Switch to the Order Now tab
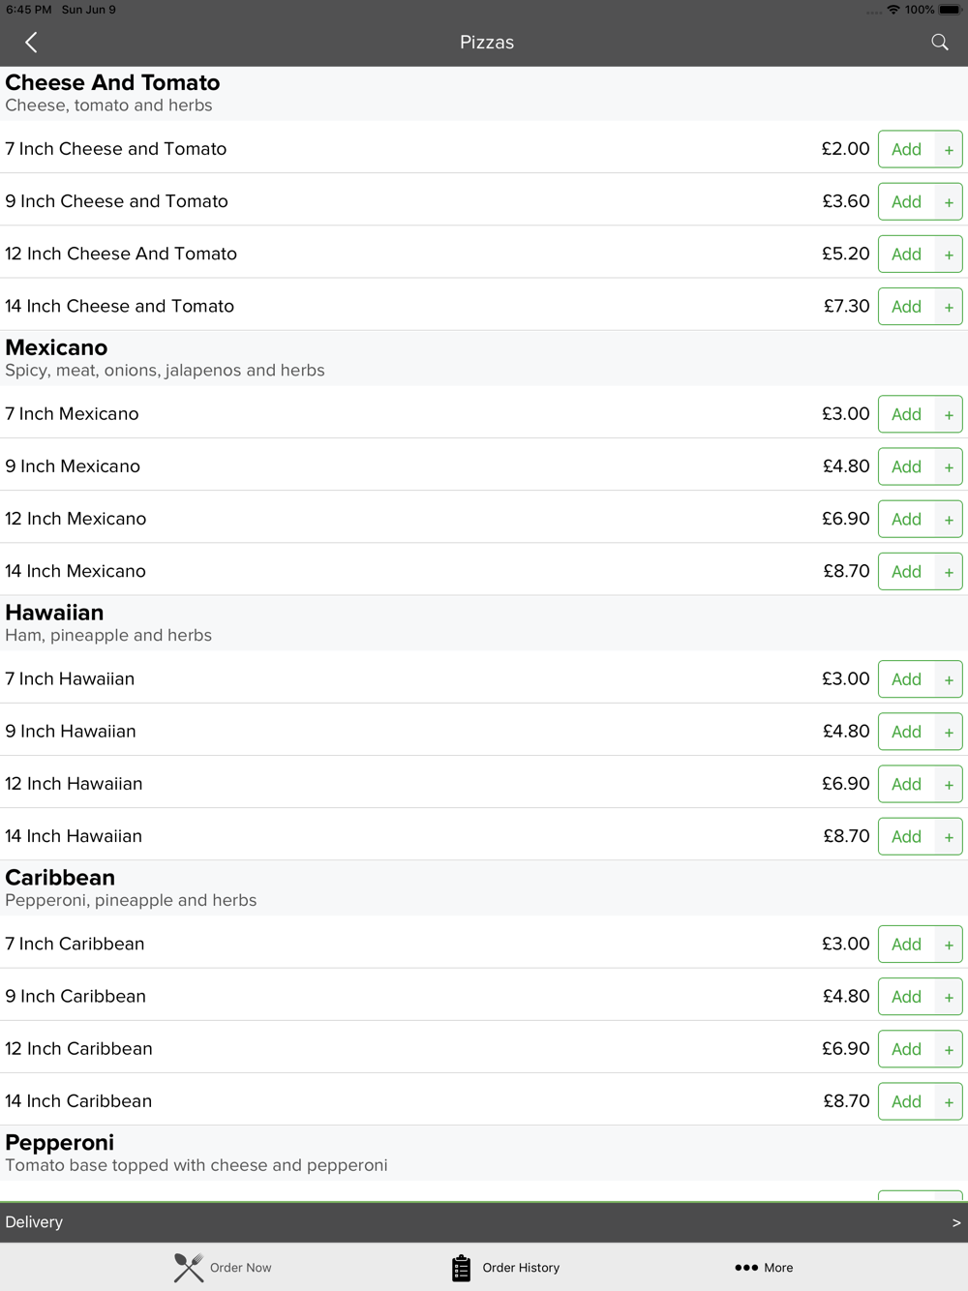Image resolution: width=968 pixels, height=1291 pixels. pyautogui.click(x=240, y=1267)
